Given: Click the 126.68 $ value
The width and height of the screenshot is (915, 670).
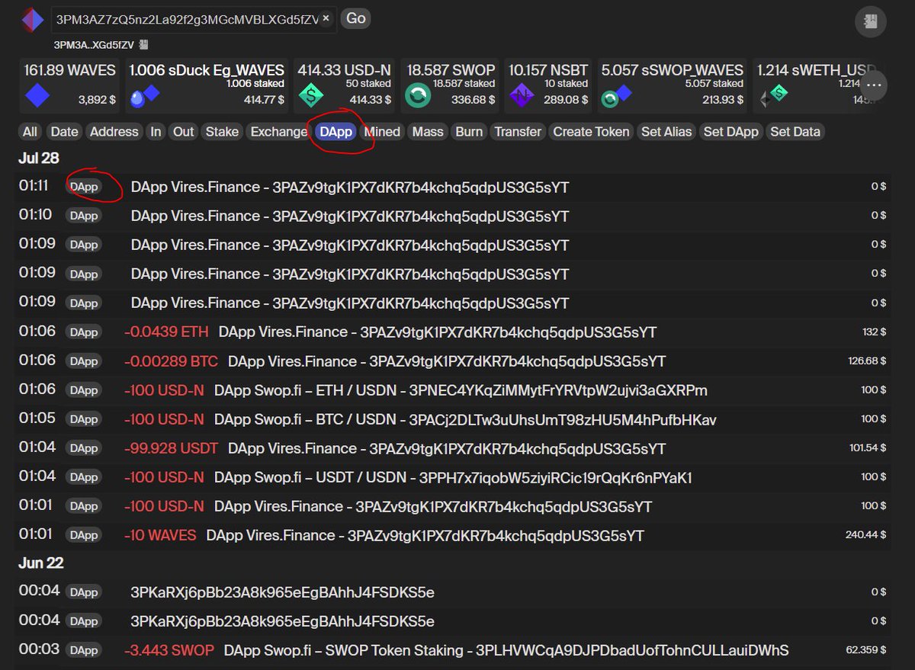Looking at the screenshot, I should [867, 361].
